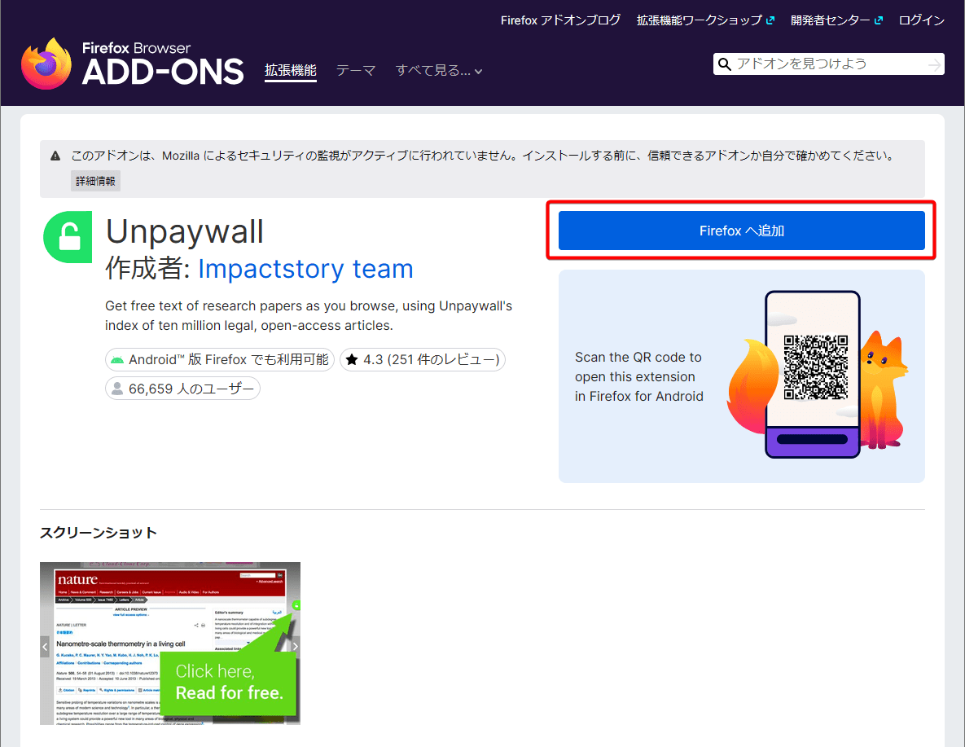965x747 pixels.
Task: Open 開発者センター link
Action: 830,20
